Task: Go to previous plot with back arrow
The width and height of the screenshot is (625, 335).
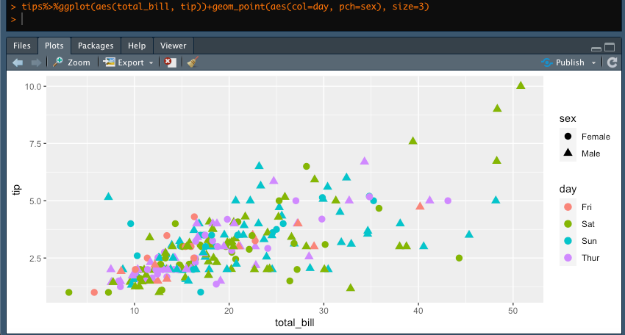Action: tap(18, 62)
